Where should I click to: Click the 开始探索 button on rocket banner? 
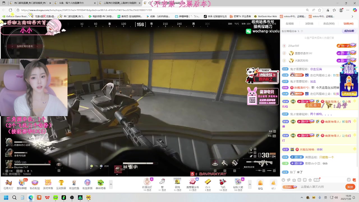pyautogui.click(x=349, y=94)
